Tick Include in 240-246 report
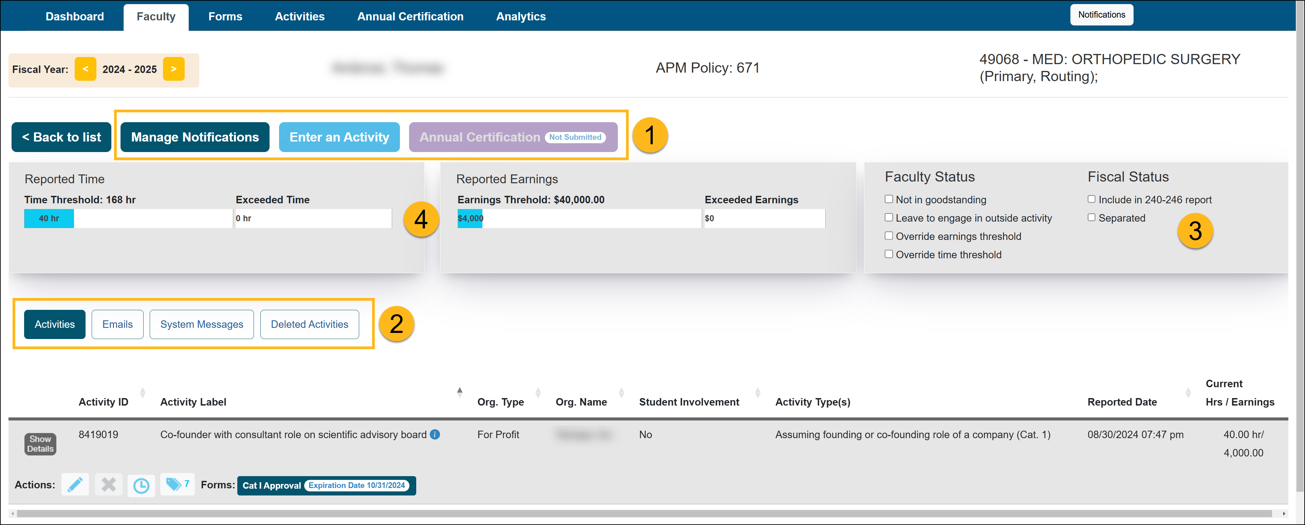The image size is (1305, 525). coord(1091,199)
